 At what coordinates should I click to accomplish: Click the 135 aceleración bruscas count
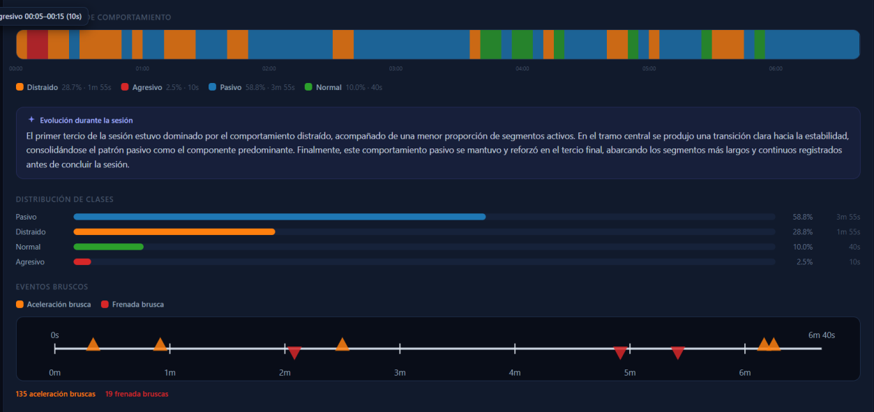click(56, 394)
